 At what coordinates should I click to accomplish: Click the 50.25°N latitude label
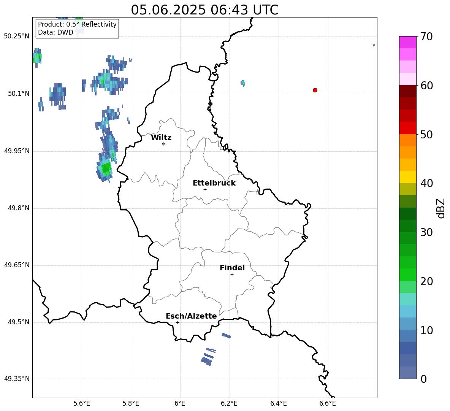17,36
